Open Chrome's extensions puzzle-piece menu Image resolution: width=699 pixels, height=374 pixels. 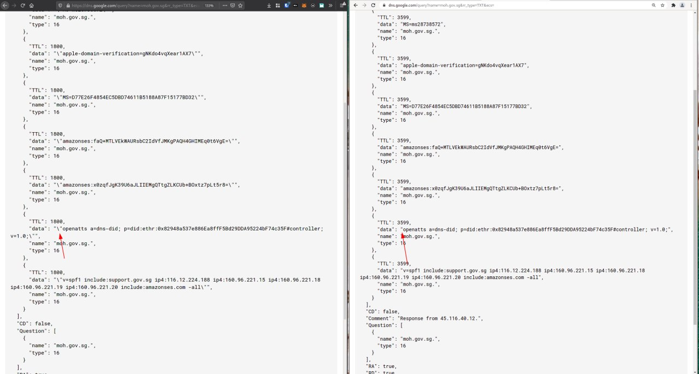tap(673, 5)
